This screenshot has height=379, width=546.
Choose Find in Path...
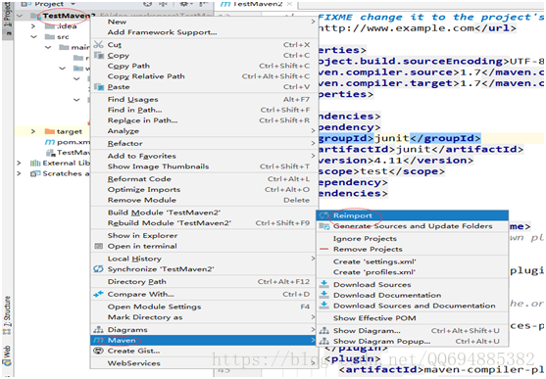[x=205, y=110]
